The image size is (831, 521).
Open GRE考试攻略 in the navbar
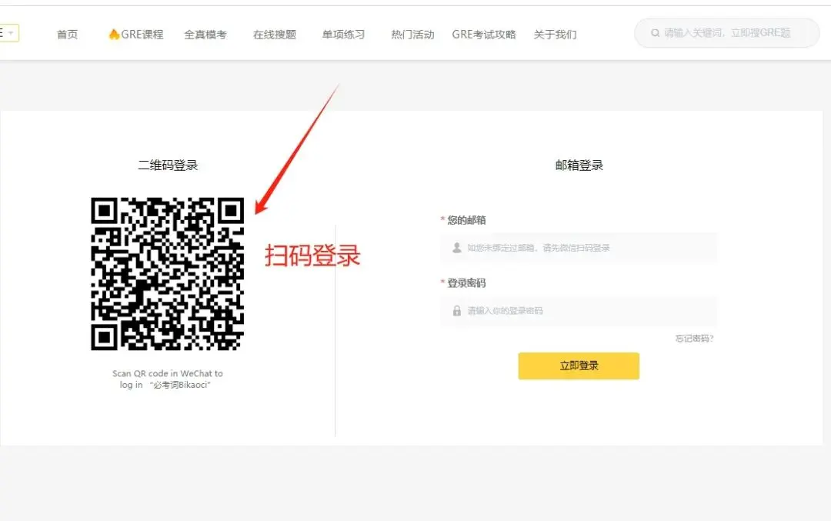(x=484, y=35)
